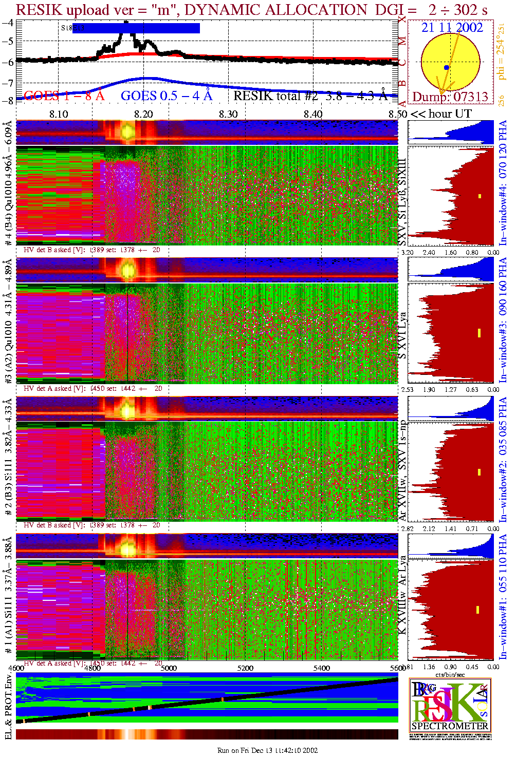Viewport: 516px width, 758px height.
Task: Click the yellow marker in In-window#2 histogram
Action: coord(479,472)
